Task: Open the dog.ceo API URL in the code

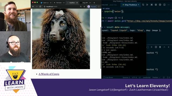Action: (x=150, y=21)
